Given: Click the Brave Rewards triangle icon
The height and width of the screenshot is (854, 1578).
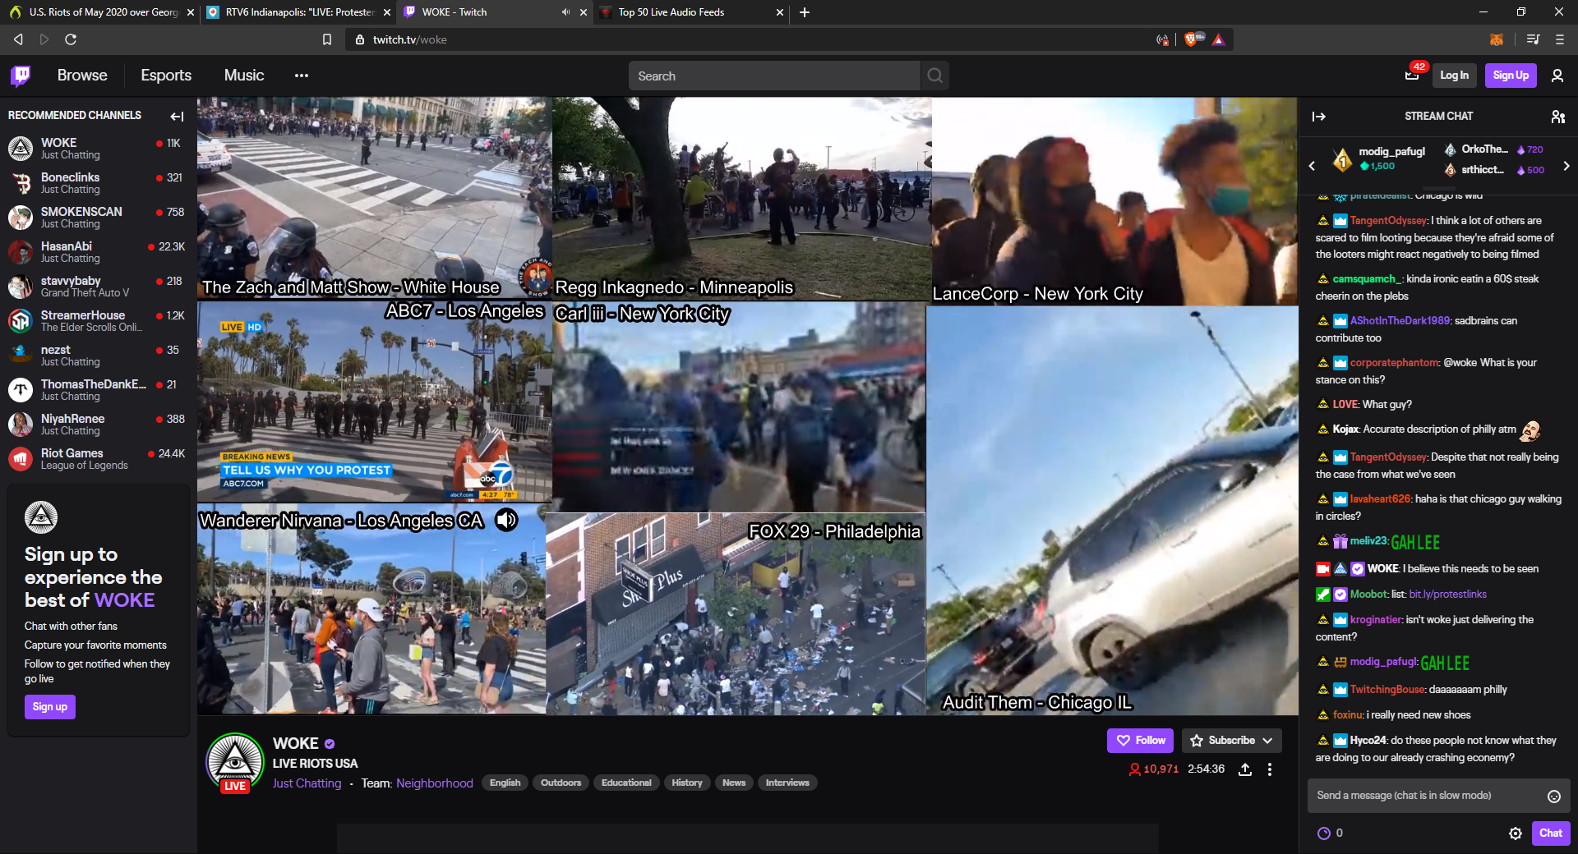Looking at the screenshot, I should click(1218, 39).
